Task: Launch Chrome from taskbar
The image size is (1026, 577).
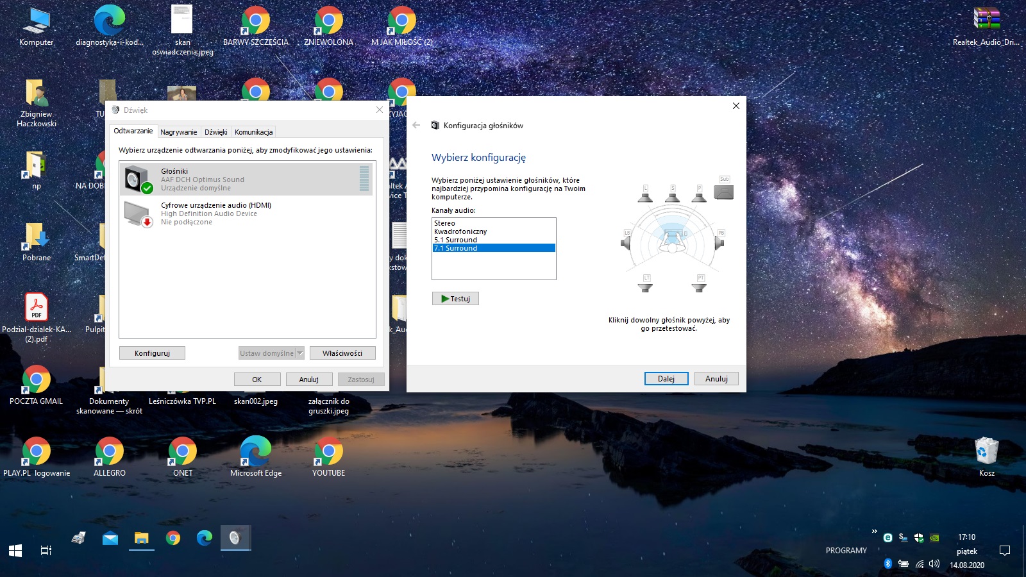Action: (x=173, y=538)
